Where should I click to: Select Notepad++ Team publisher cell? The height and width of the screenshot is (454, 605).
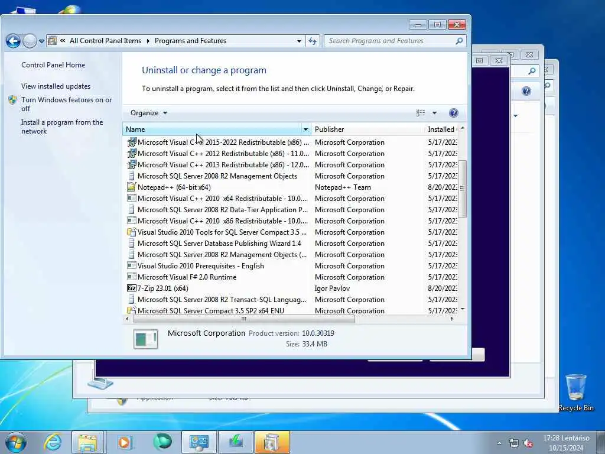343,187
